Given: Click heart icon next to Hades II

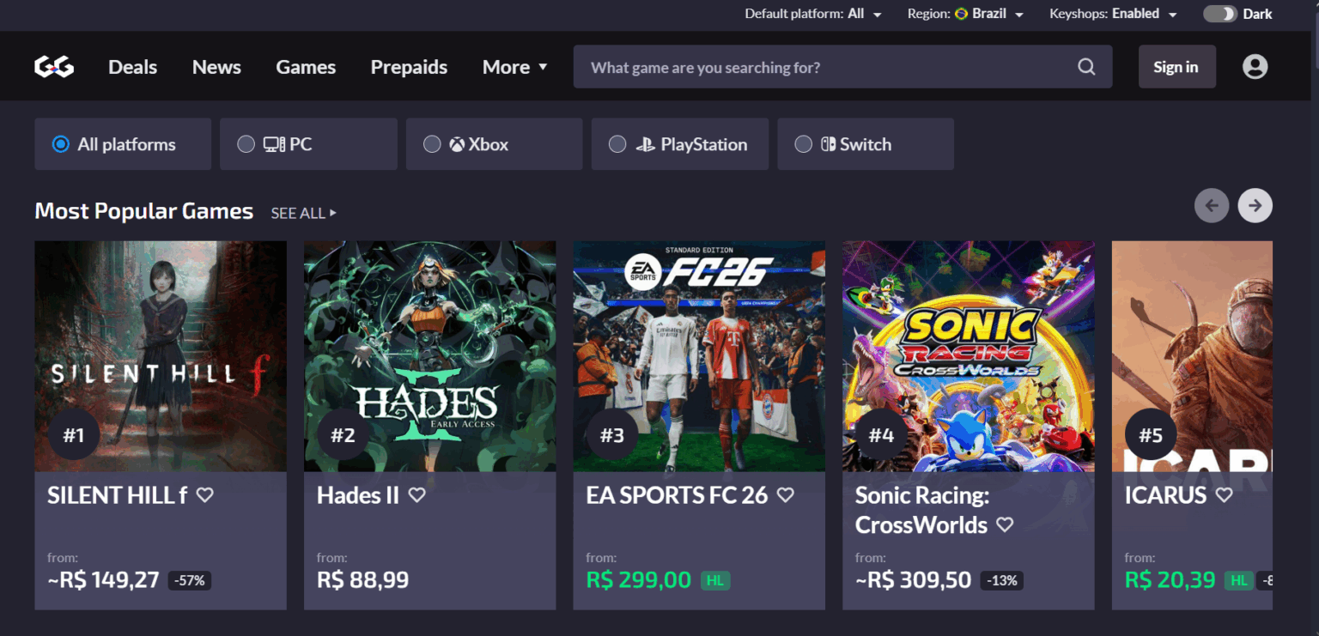Looking at the screenshot, I should [x=416, y=495].
